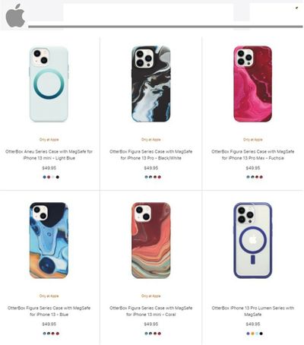Choose purple swatch for Lumen Series case

coord(248,334)
